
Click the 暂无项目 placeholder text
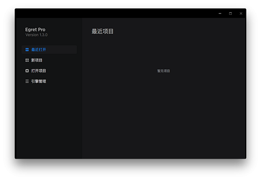[164, 71]
